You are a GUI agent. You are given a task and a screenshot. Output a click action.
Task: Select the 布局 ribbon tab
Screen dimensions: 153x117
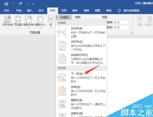click(53, 10)
